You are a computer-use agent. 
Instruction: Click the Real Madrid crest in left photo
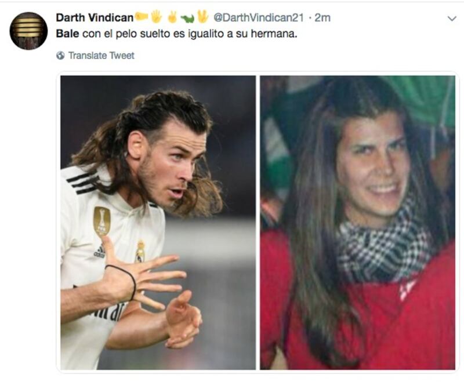(x=140, y=252)
